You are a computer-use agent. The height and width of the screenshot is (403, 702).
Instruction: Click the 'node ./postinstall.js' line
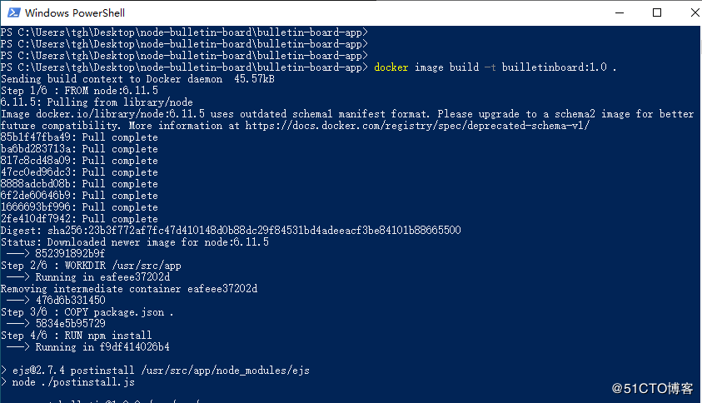click(67, 382)
